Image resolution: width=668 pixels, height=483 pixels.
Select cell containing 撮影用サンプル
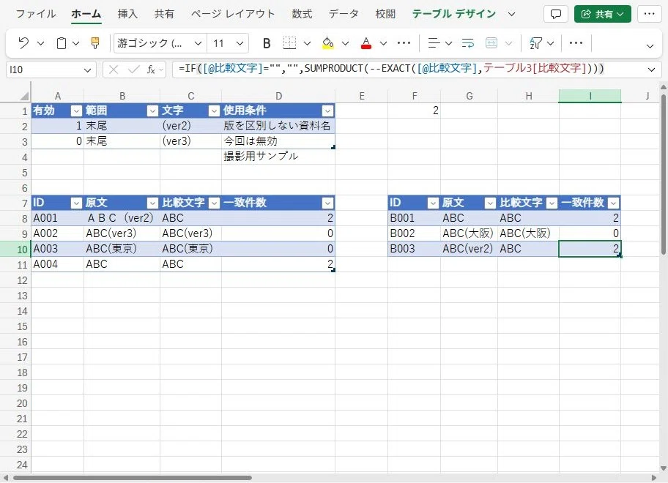point(278,157)
